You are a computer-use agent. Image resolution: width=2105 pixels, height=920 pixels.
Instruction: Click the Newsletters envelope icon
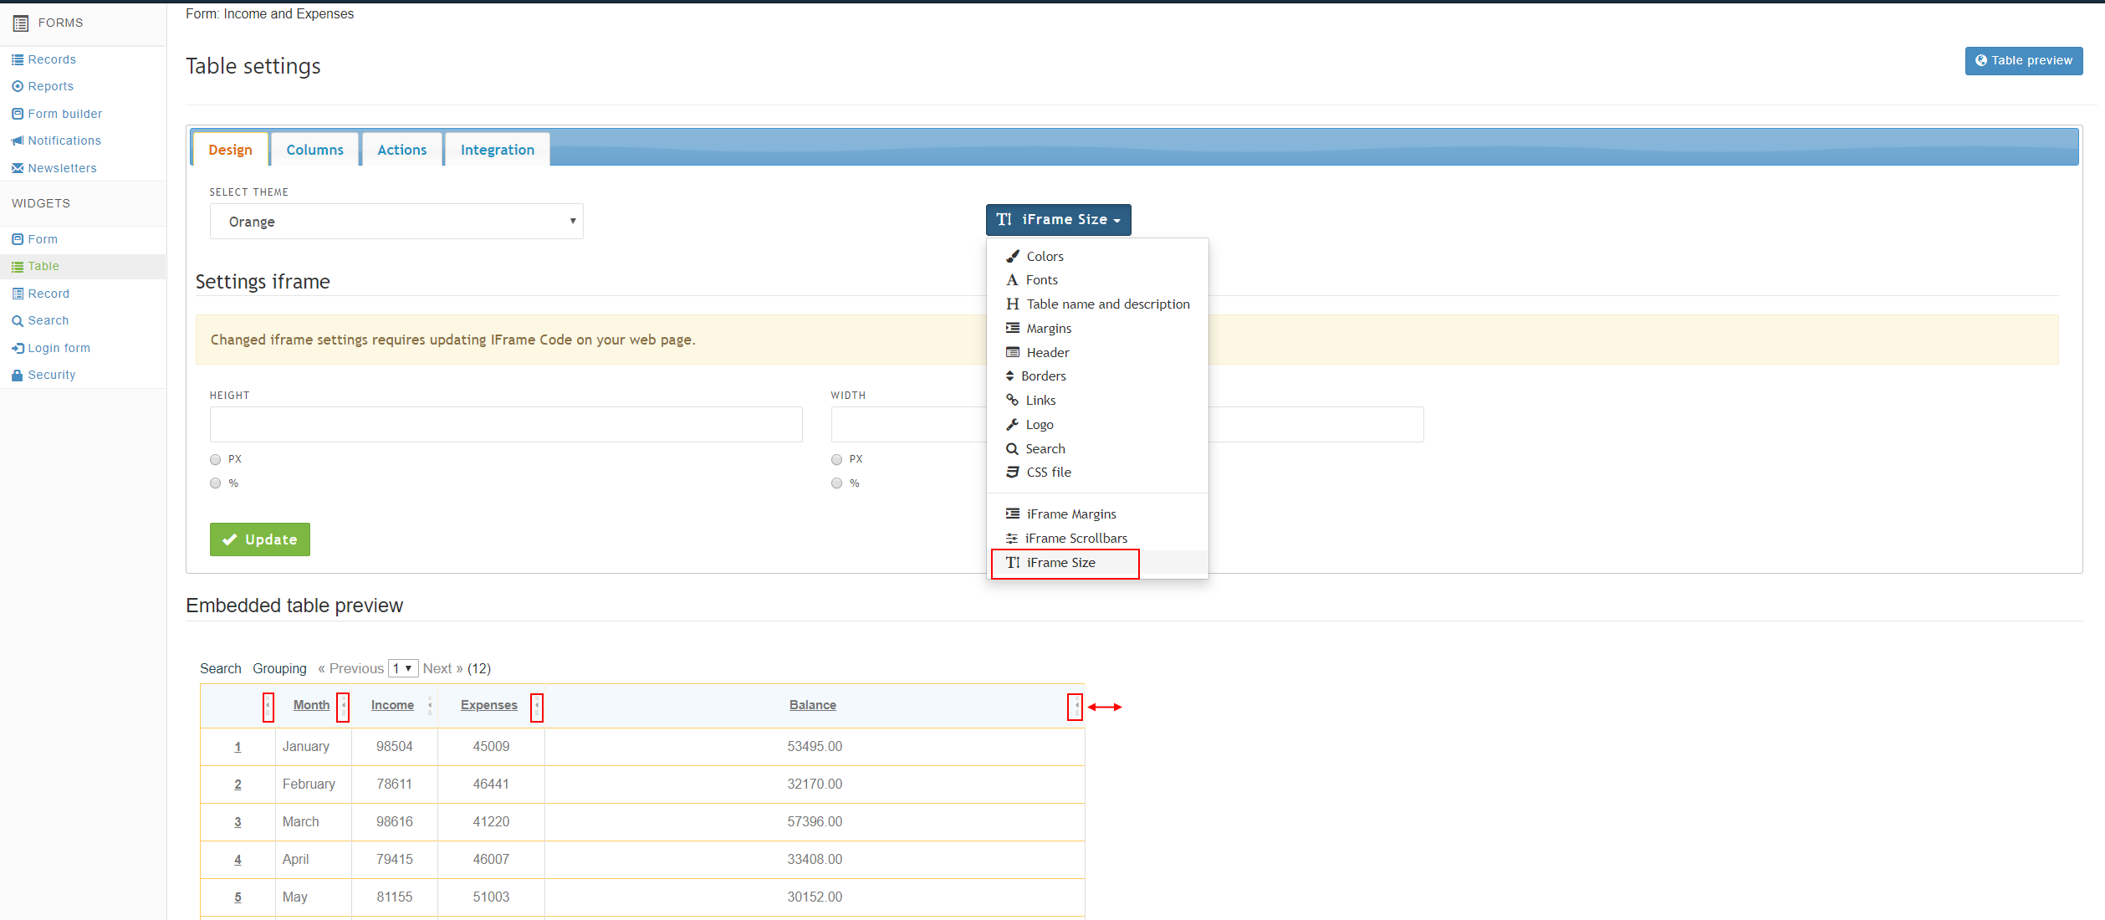pos(17,168)
